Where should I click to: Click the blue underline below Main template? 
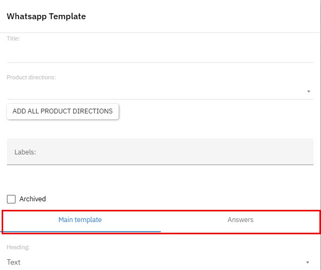tap(80, 232)
